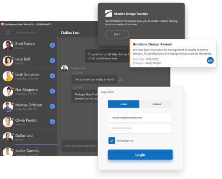Select Jackie Garmin avatar in contact list
Screen dimensions: 222x179
8,151
